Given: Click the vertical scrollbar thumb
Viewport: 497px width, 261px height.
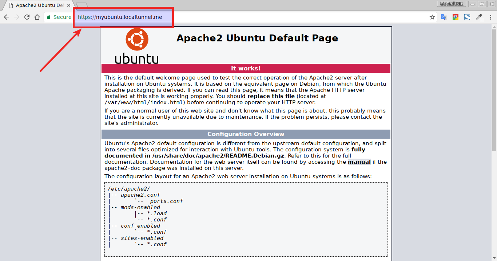Looking at the screenshot, I should coord(494,90).
